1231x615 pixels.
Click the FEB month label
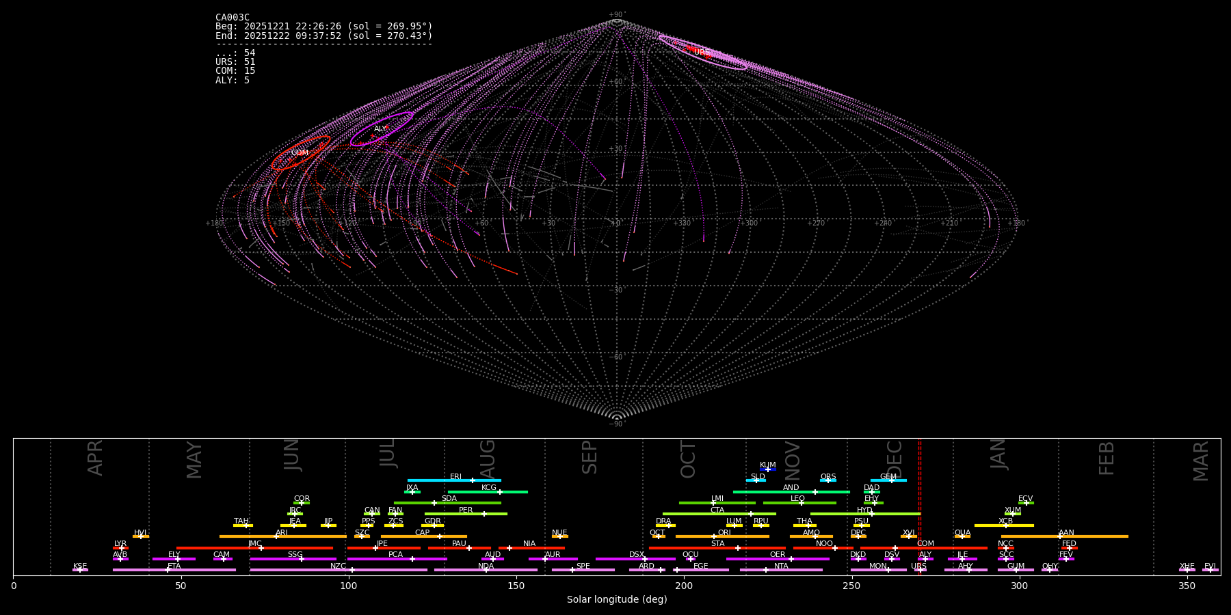pyautogui.click(x=1107, y=458)
